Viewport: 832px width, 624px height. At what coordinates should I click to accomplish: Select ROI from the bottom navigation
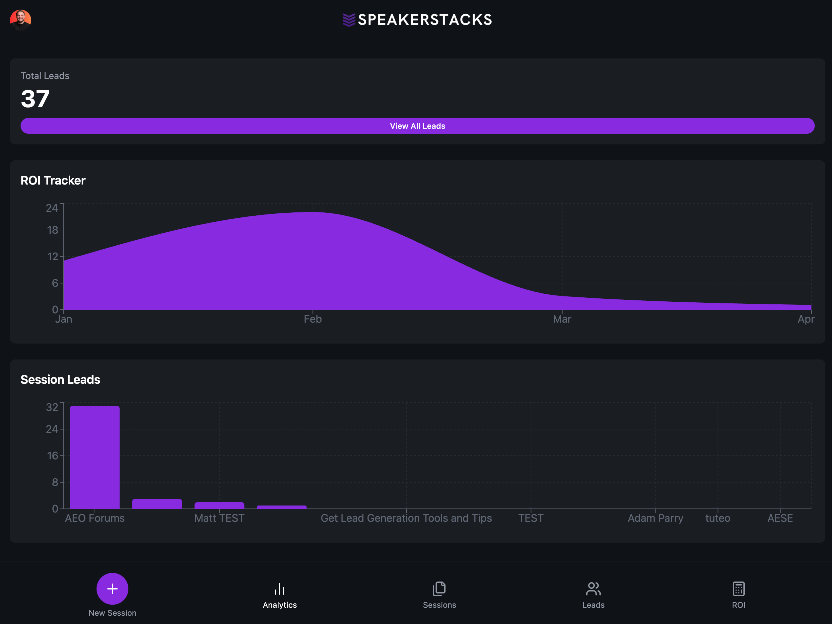tap(738, 605)
